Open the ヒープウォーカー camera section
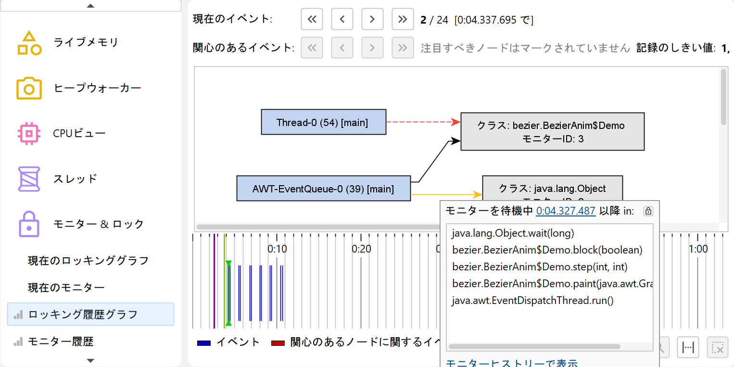Viewport: 734px width, 367px height. 29,88
